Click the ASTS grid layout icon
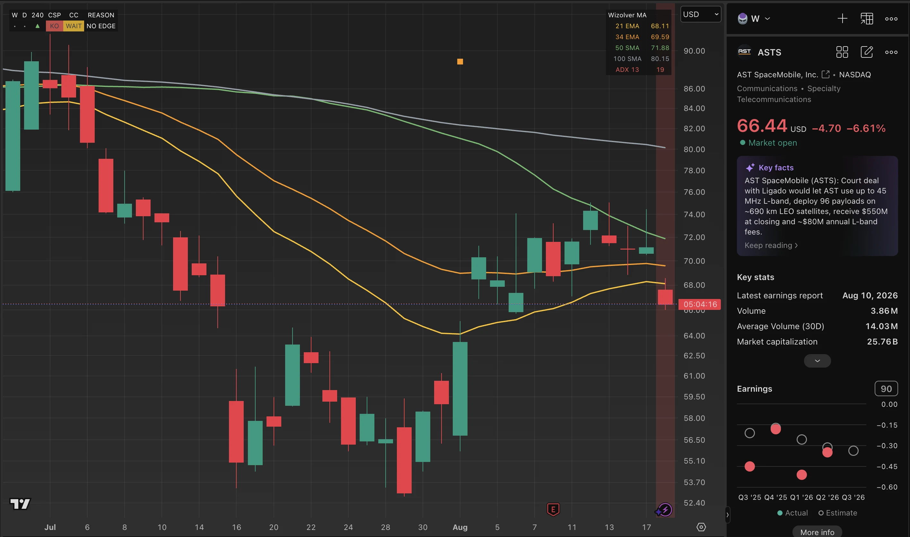The image size is (910, 537). coord(842,52)
